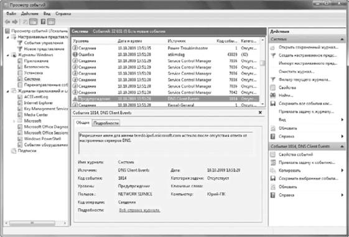Screen dimensions: 349x237
Task: Select the Предупреждение DNS Client Events row
Action: [165, 98]
